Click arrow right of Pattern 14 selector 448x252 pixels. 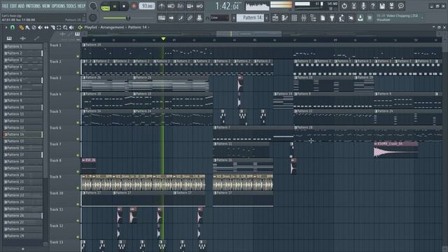[267, 18]
